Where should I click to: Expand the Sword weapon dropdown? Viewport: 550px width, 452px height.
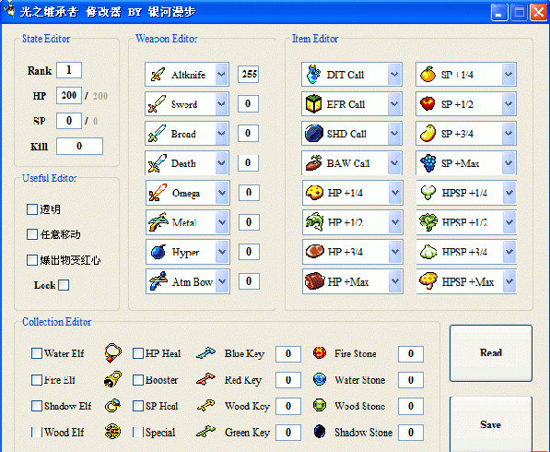221,104
